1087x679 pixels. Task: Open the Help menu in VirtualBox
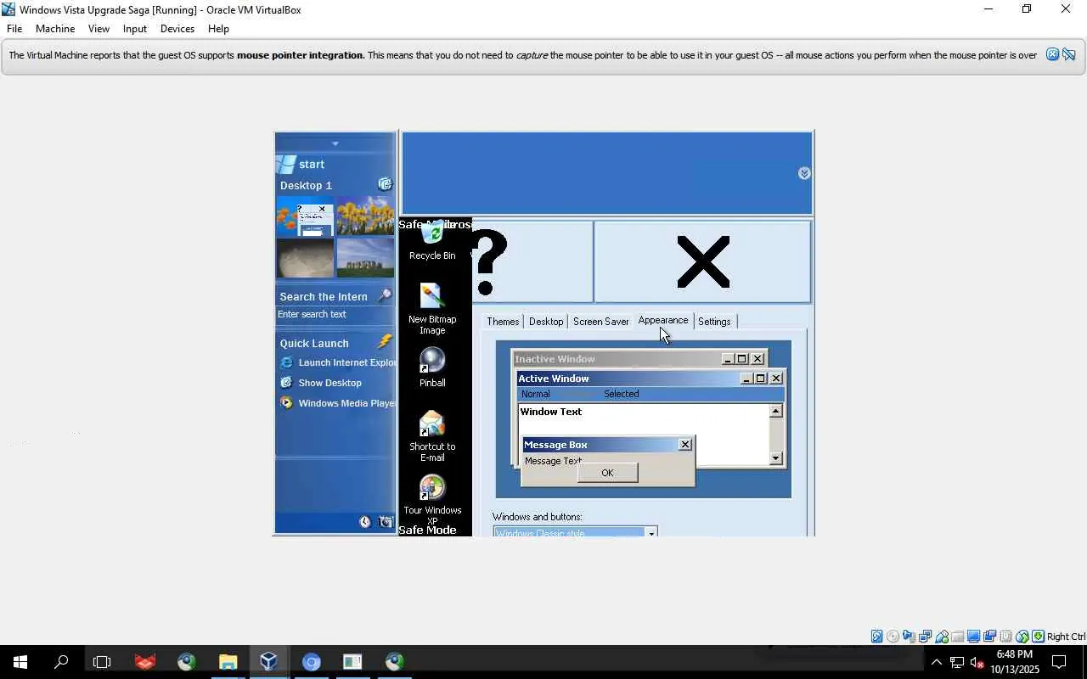(218, 29)
